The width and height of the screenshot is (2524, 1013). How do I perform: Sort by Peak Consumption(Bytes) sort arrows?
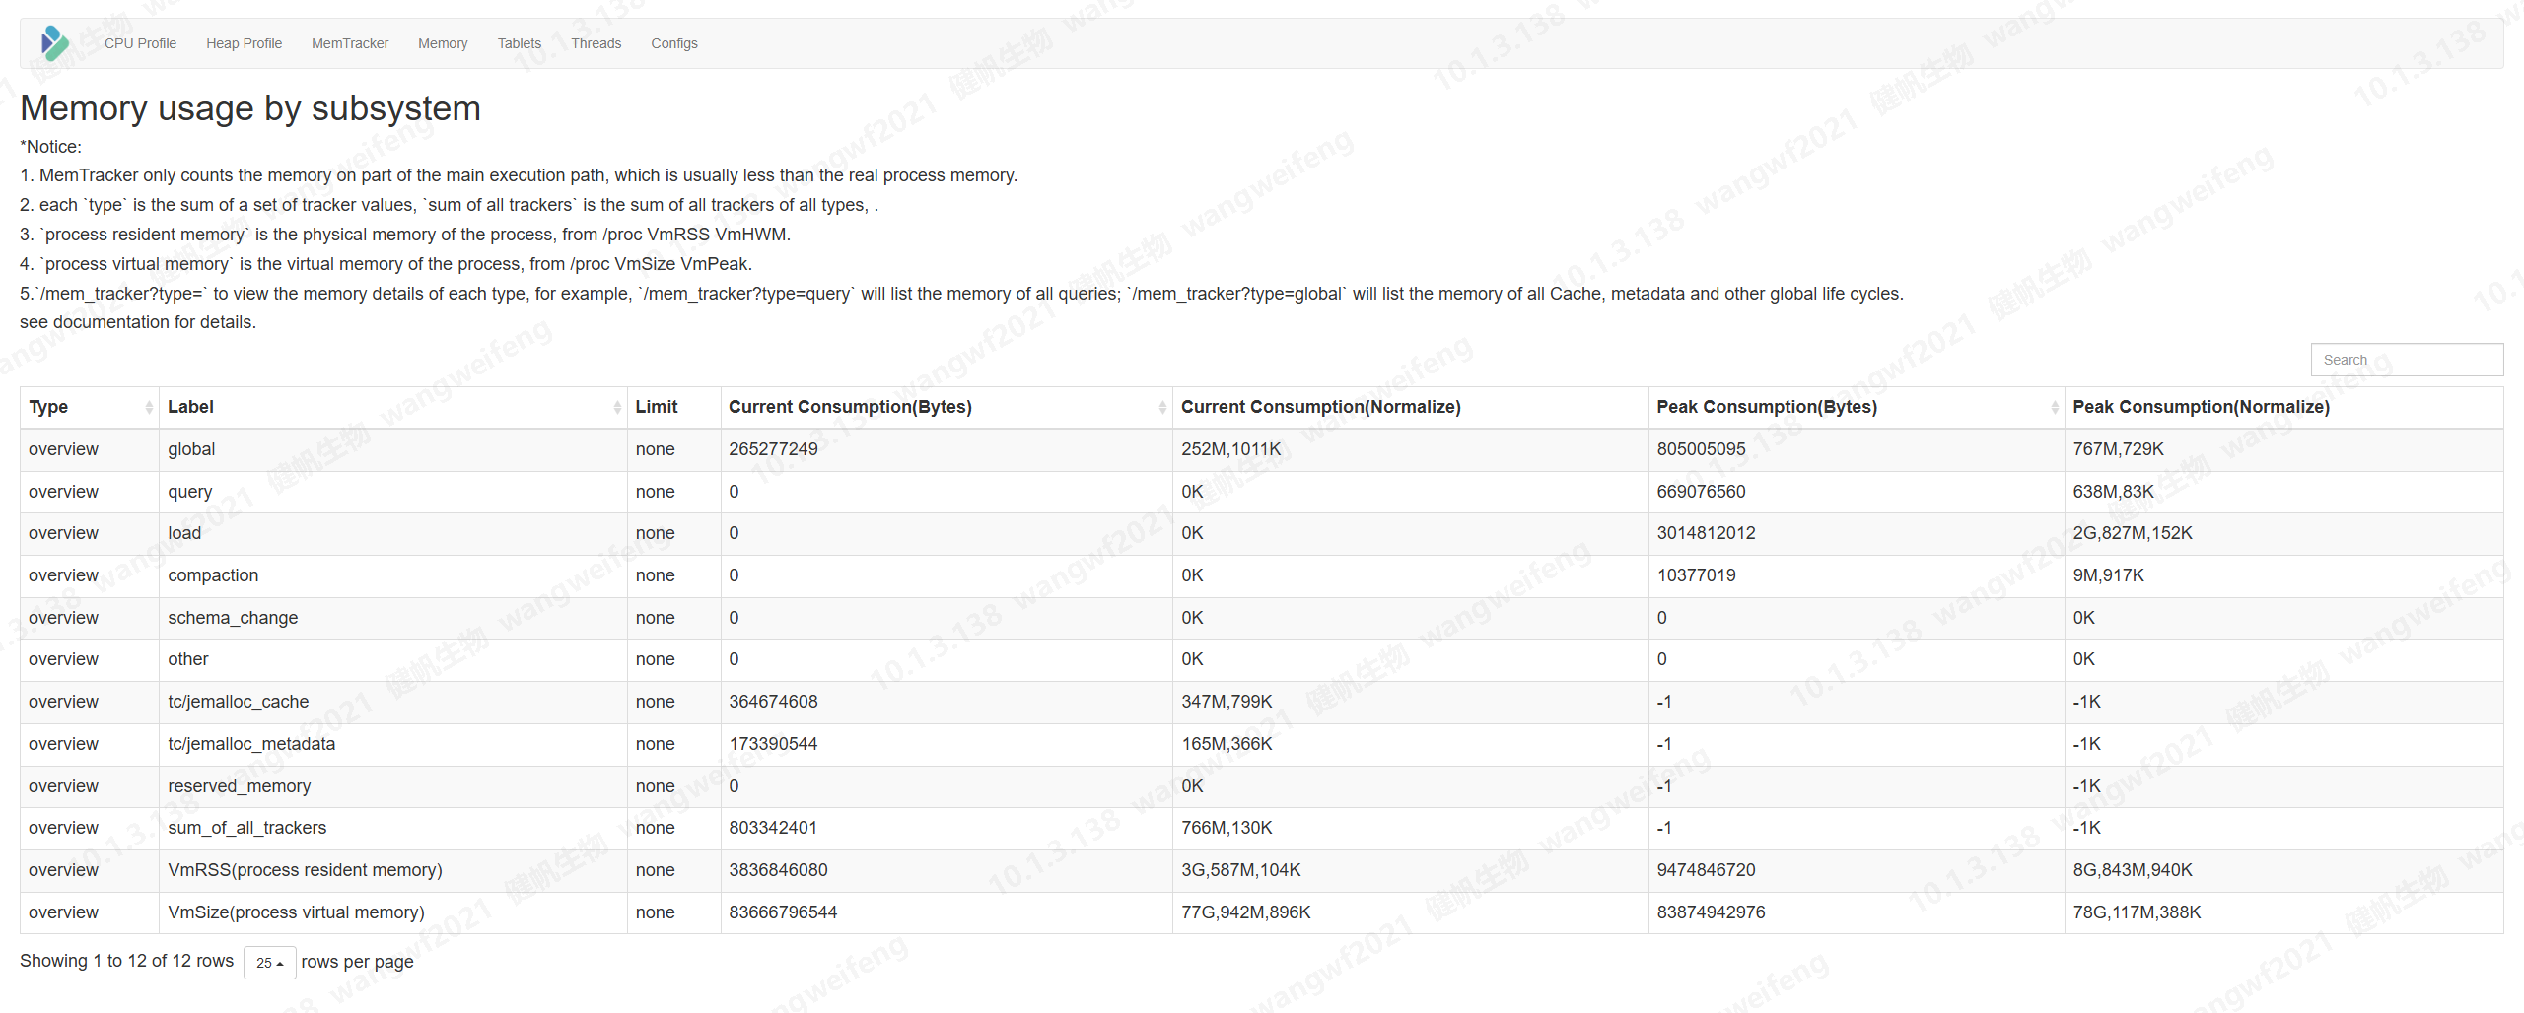(2055, 407)
